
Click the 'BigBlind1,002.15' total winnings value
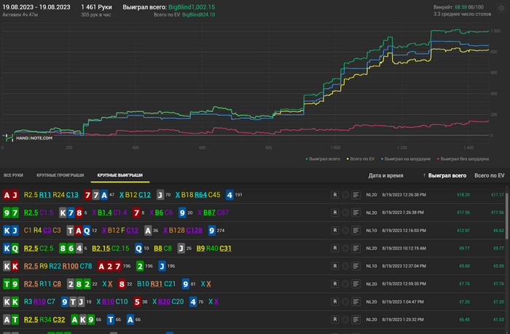pos(192,7)
